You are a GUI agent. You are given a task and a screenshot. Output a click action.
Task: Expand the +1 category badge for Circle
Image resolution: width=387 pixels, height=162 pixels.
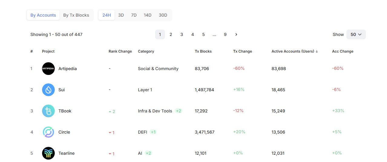click(x=153, y=132)
